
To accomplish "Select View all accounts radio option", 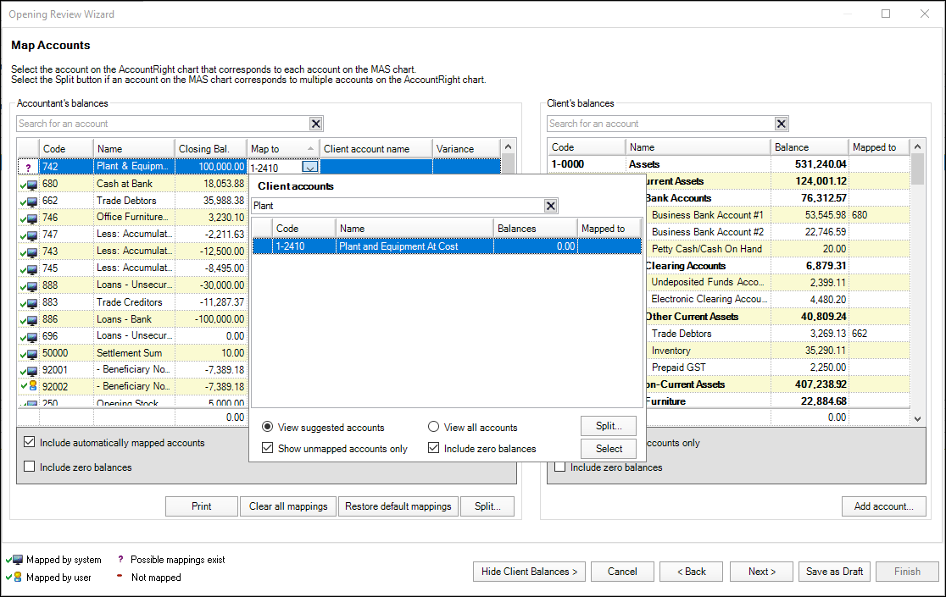I will coord(434,428).
